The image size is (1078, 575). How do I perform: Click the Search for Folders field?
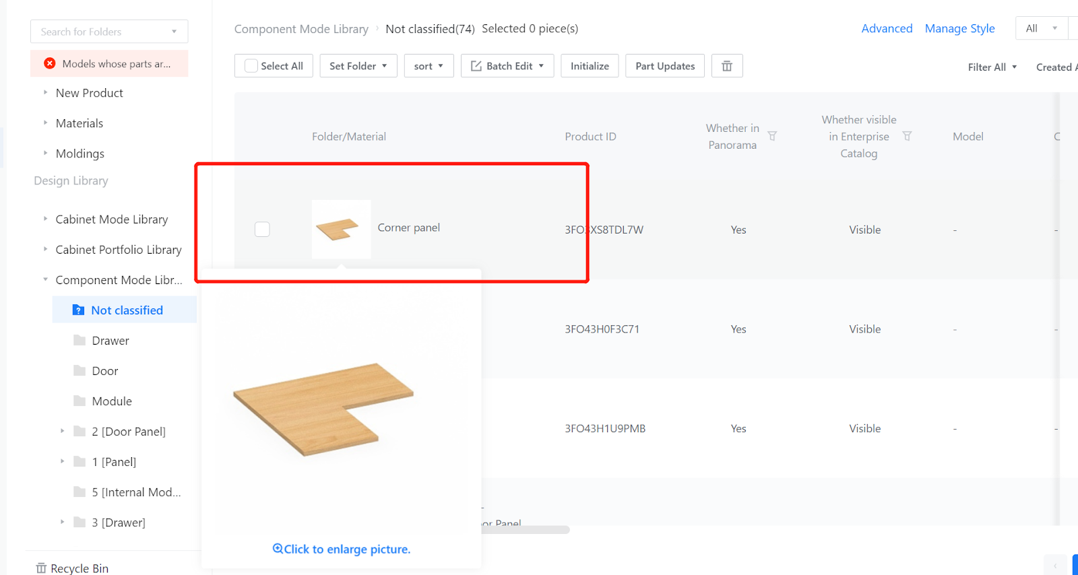pos(101,32)
